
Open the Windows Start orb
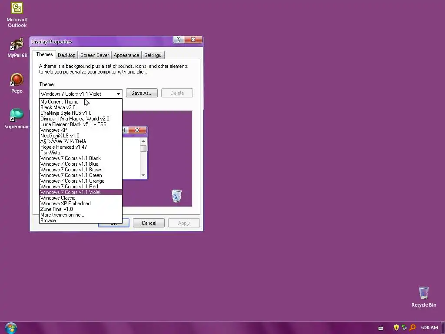pos(11,328)
